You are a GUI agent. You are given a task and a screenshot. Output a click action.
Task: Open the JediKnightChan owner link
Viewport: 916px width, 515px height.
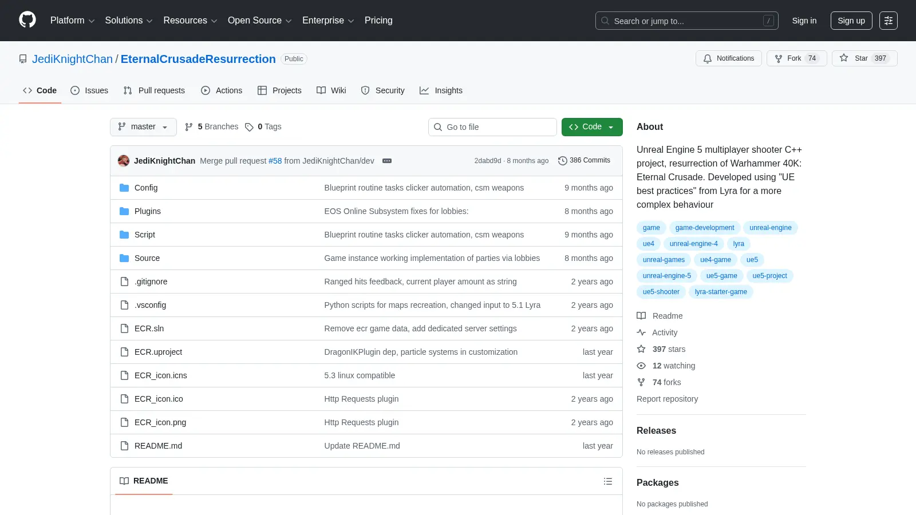73,59
